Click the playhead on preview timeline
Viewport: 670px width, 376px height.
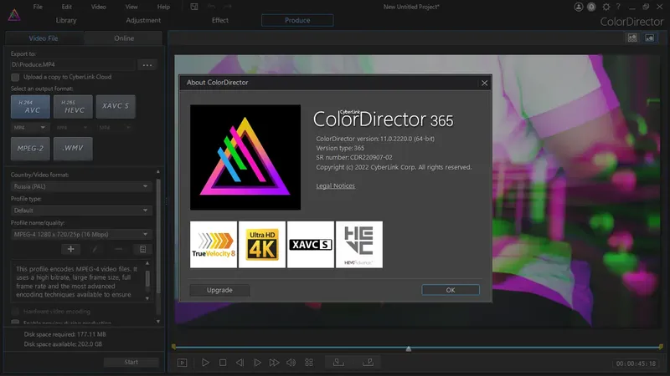point(409,348)
